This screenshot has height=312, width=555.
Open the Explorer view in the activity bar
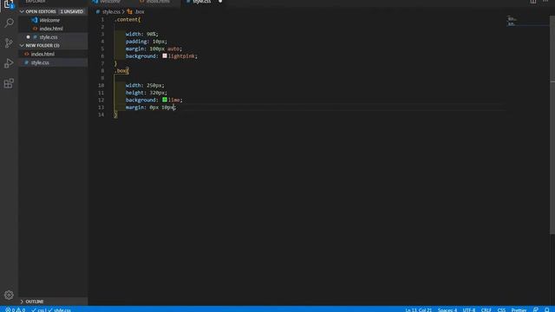click(x=9, y=4)
